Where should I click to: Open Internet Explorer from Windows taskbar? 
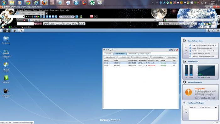pos(36,3)
